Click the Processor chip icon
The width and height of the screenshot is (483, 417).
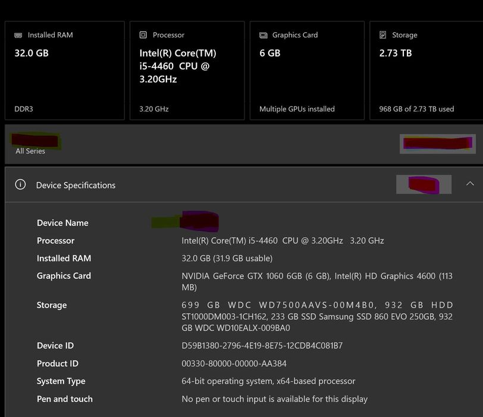coord(143,35)
